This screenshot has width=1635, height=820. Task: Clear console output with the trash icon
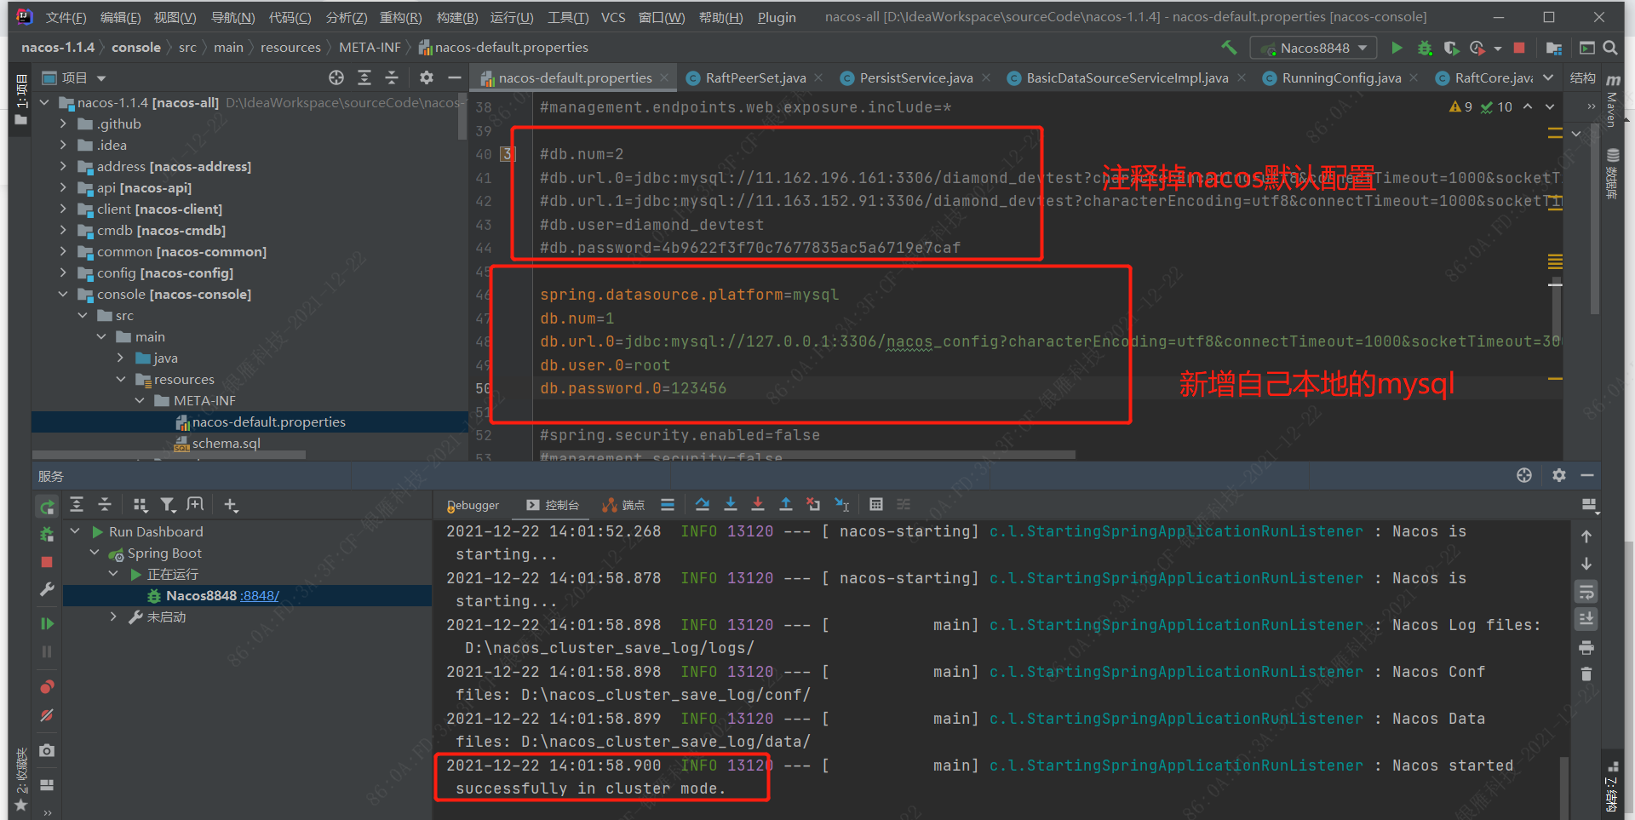pyautogui.click(x=1586, y=674)
